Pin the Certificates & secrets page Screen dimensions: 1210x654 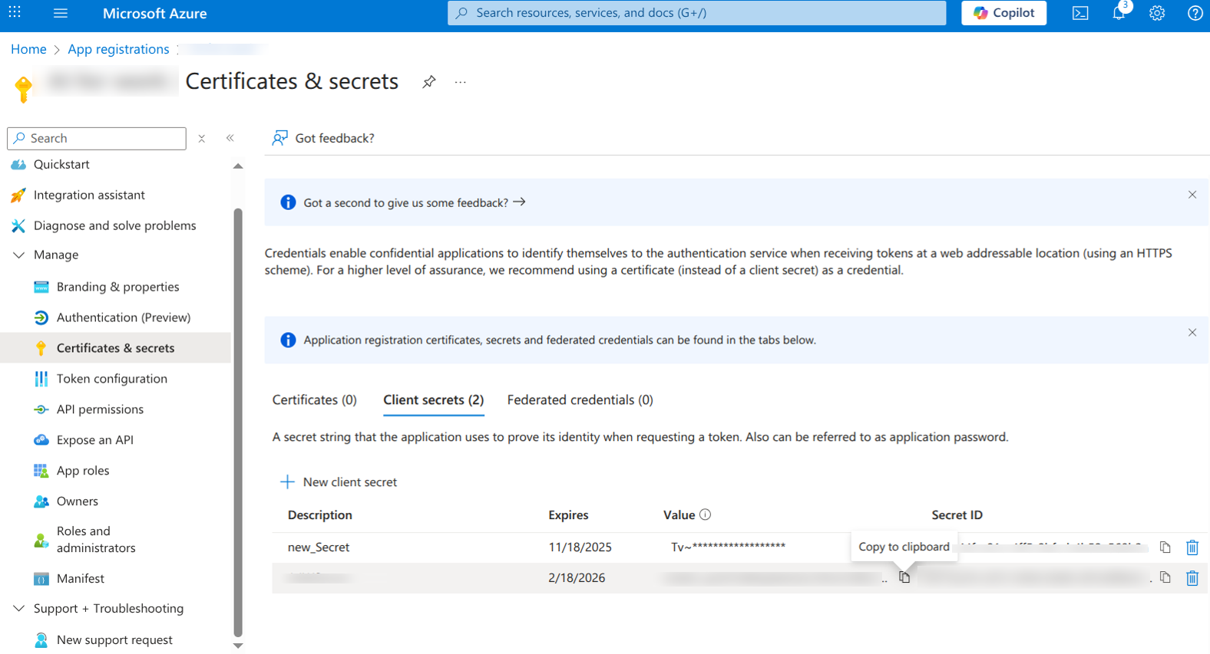click(429, 81)
